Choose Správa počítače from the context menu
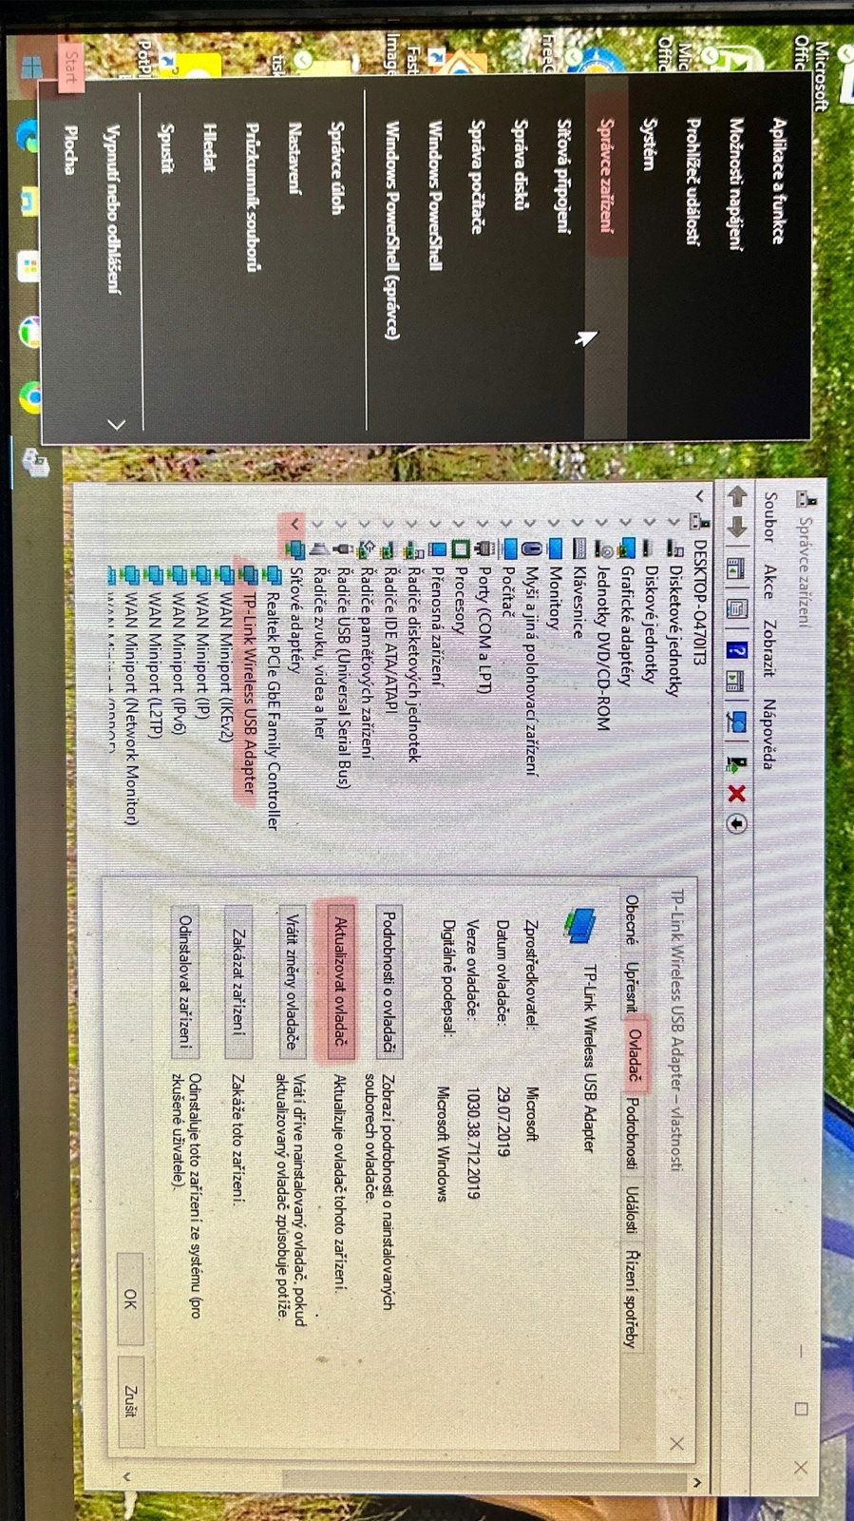The width and height of the screenshot is (854, 1521). click(477, 177)
